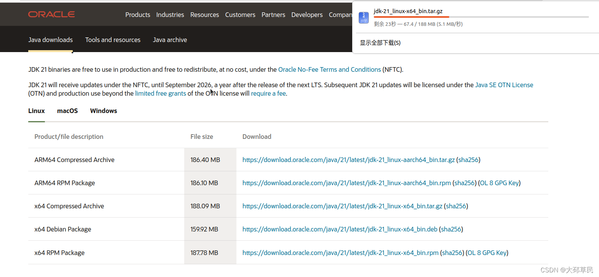The image size is (599, 277).
Task: Open sha256 for x64 Debian Package
Action: [x=451, y=229]
